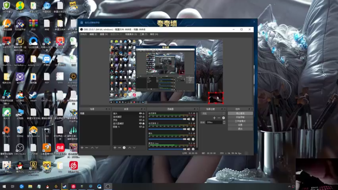Click the fourth Controls panel button (settings)
This screenshot has width=338, height=190.
tap(240, 125)
